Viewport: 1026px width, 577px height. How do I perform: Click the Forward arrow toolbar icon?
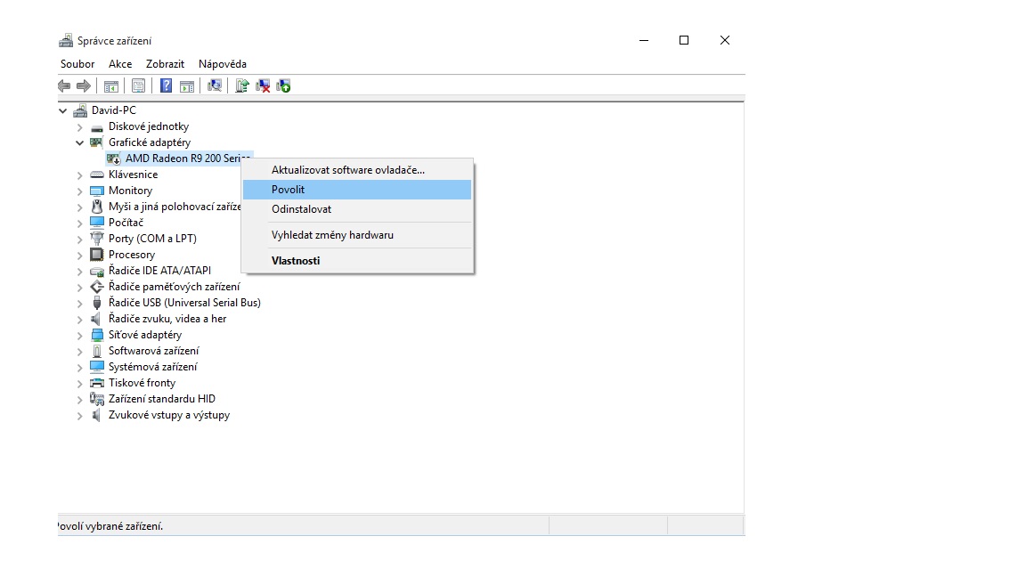tap(83, 85)
